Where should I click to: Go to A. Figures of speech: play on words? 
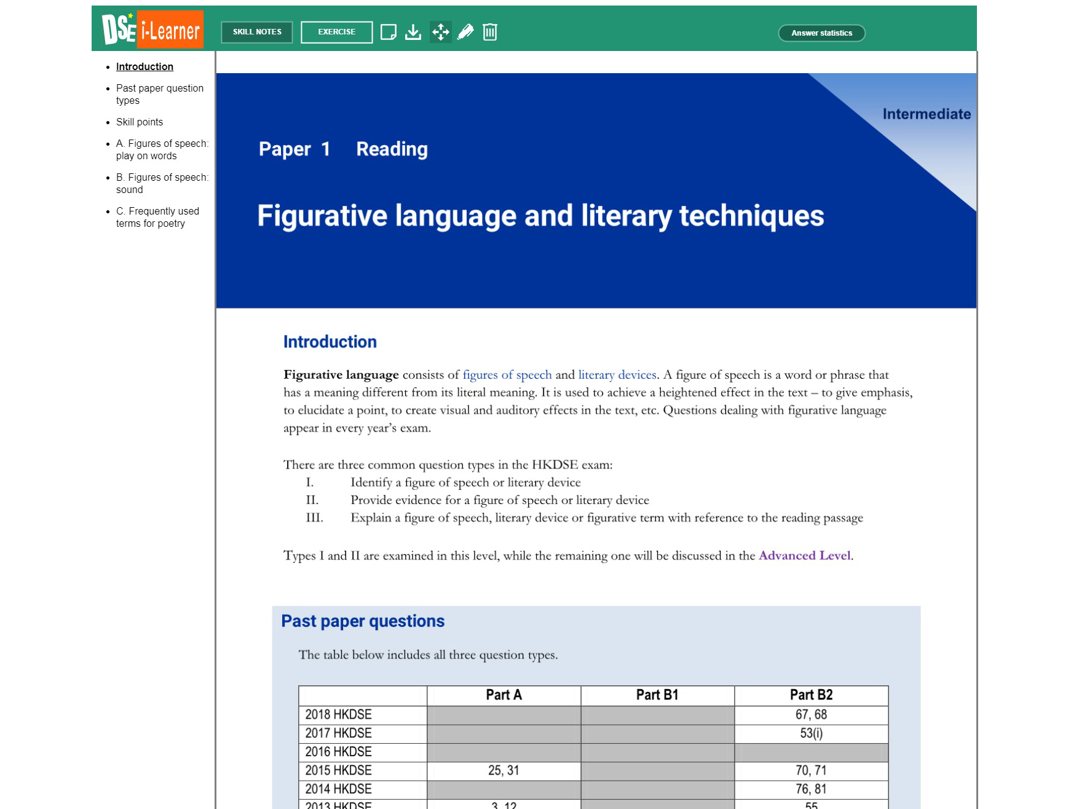162,149
